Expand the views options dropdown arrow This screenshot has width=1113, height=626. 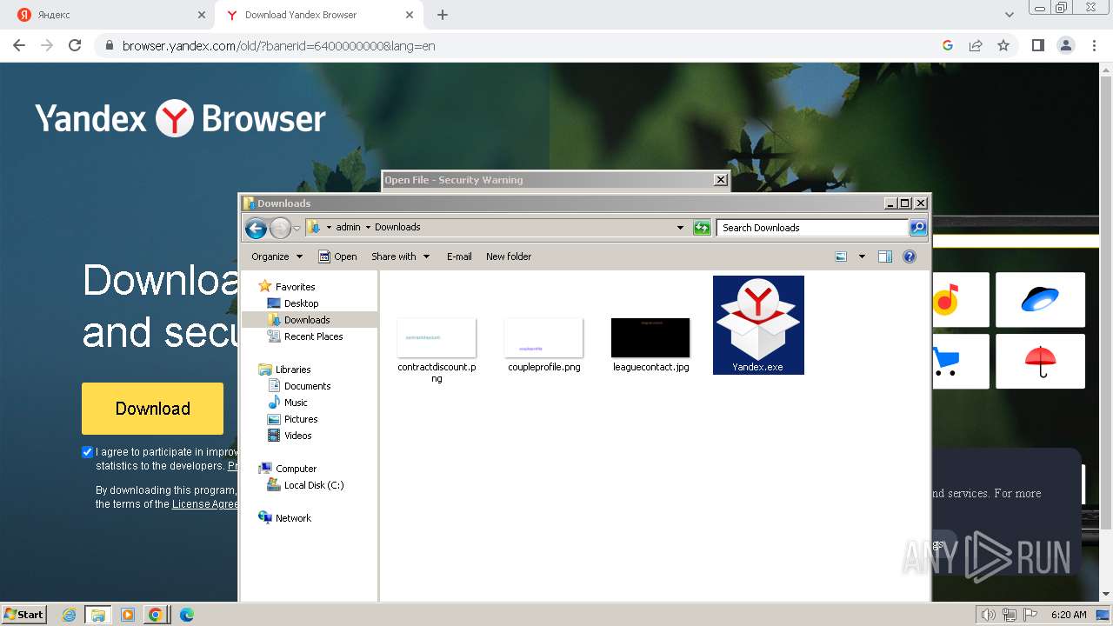coord(862,256)
